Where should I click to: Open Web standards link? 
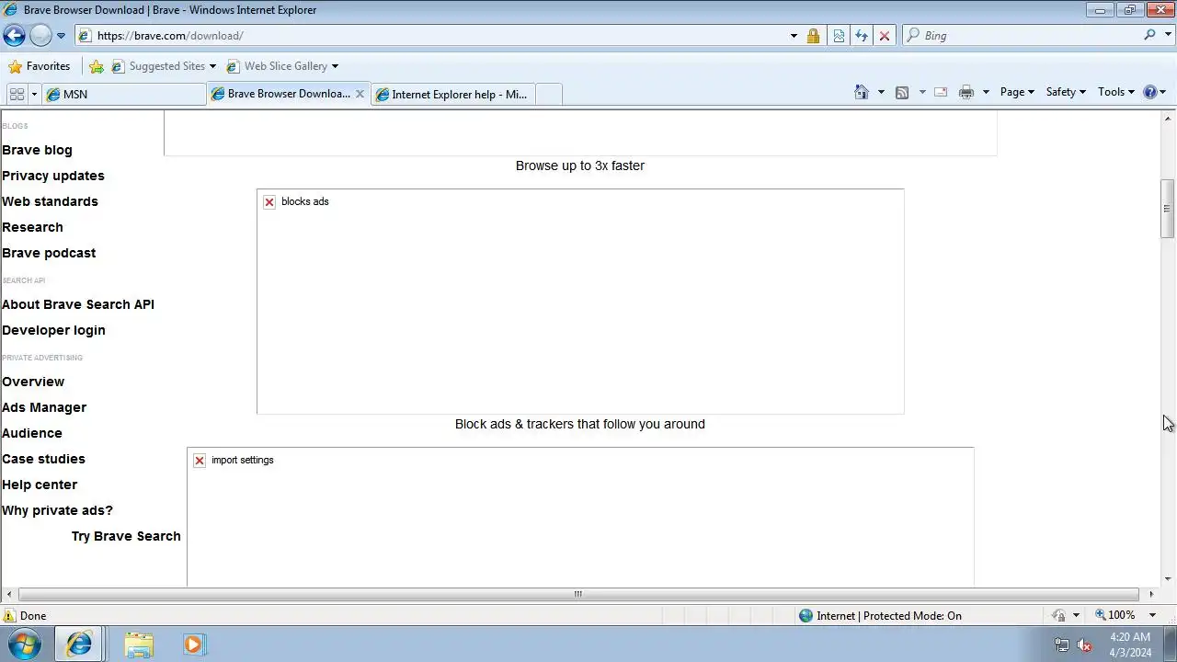(50, 201)
